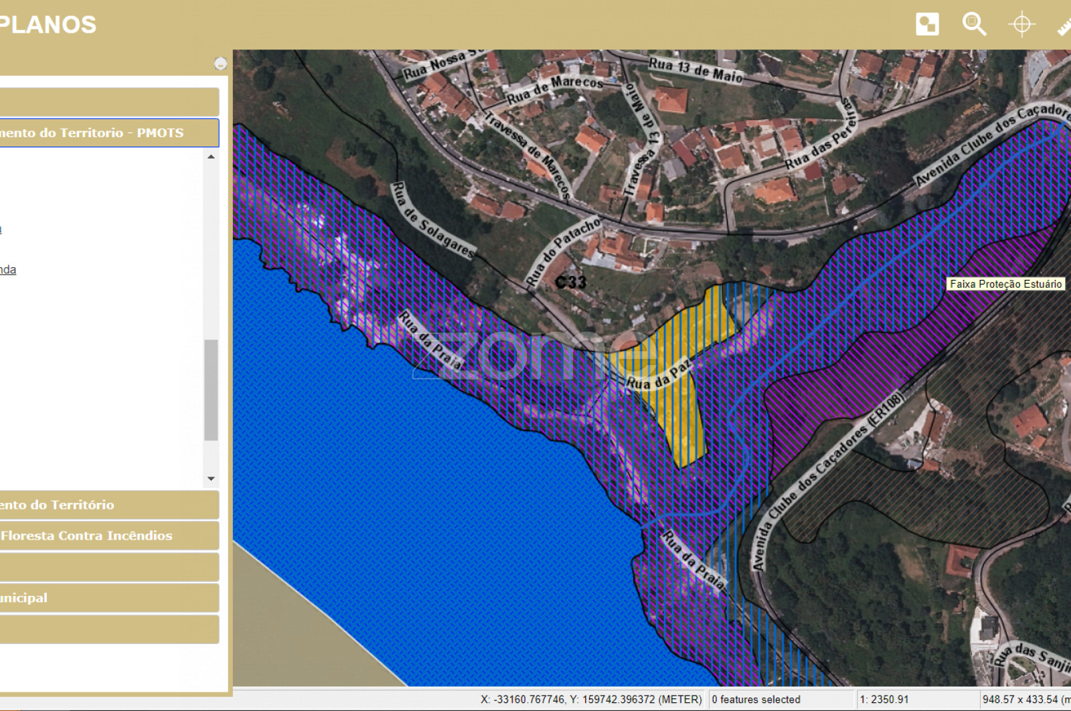Open the blank accordion bar above PMOTS

pos(109,102)
